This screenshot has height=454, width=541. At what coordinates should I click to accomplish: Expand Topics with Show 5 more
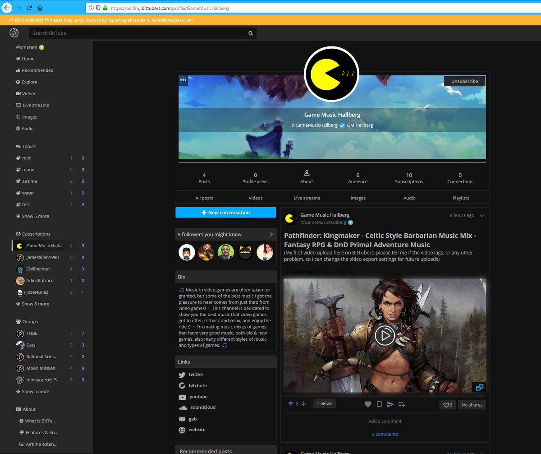coord(32,216)
